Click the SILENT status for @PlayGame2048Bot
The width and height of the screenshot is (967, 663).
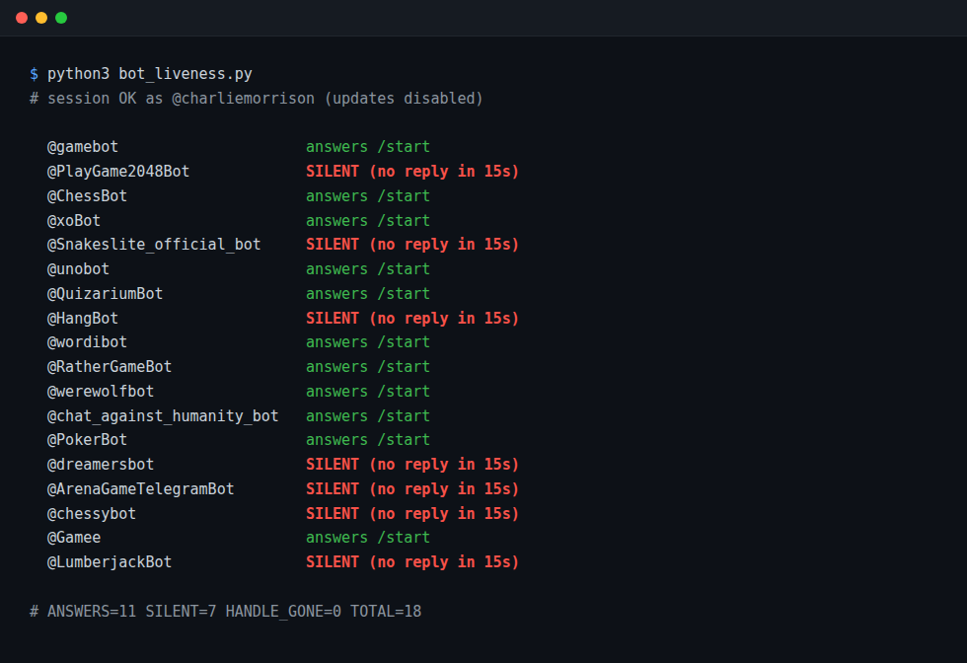click(412, 172)
